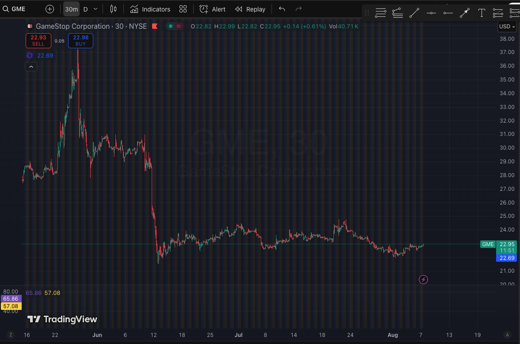Viewport: 520px width, 344px height.
Task: Click the green market open status dot
Action: click(x=171, y=26)
